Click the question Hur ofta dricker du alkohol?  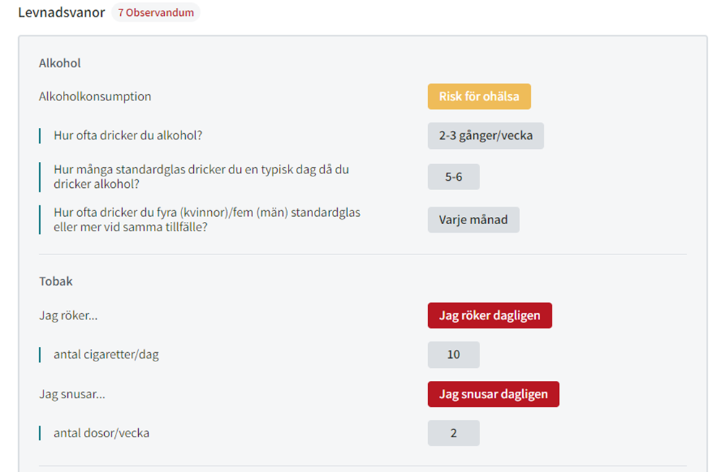pyautogui.click(x=128, y=136)
